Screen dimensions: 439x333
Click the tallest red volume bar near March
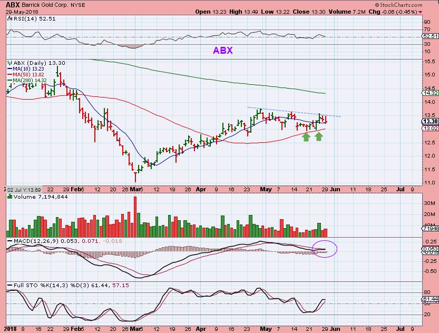click(x=135, y=217)
